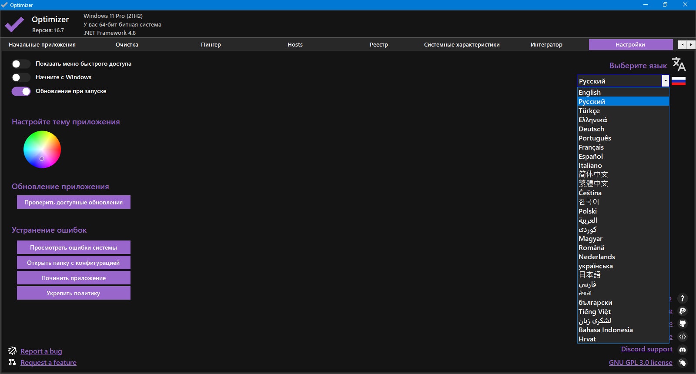The height and width of the screenshot is (374, 696).
Task: Click the Проверить доступные обновления button
Action: (x=74, y=202)
